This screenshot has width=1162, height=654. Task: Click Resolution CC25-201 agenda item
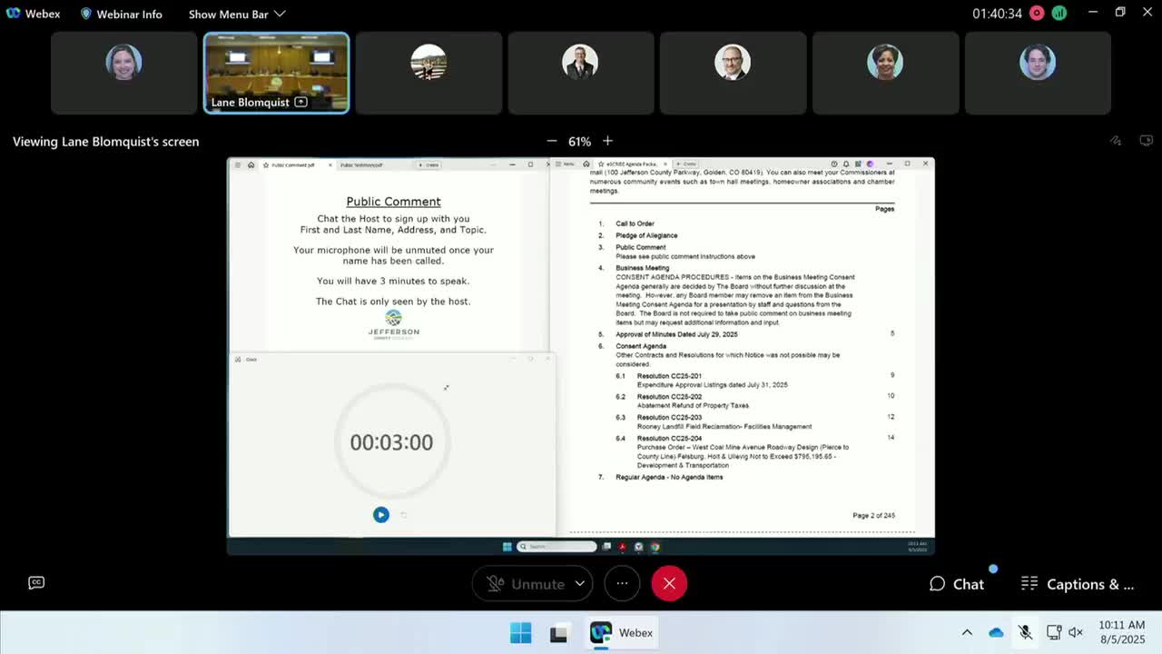(669, 376)
